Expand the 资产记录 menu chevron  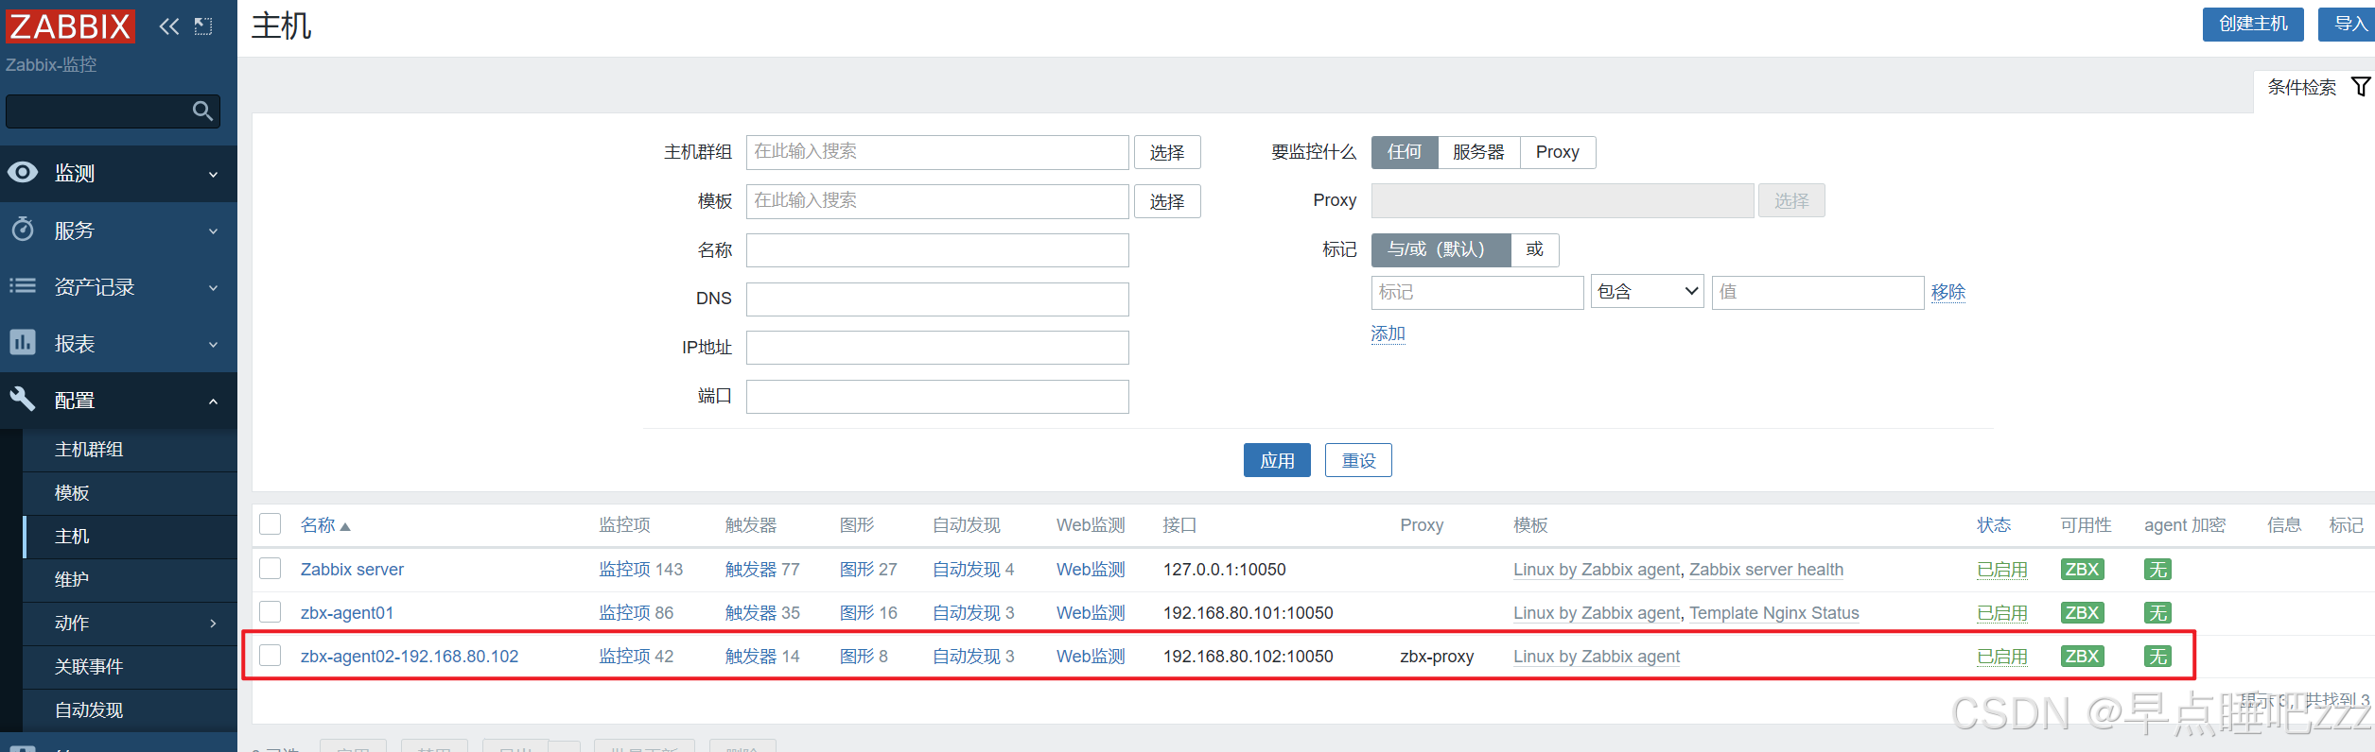click(213, 288)
